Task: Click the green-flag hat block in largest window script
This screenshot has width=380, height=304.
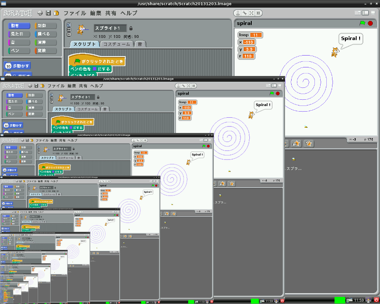Action: click(97, 60)
